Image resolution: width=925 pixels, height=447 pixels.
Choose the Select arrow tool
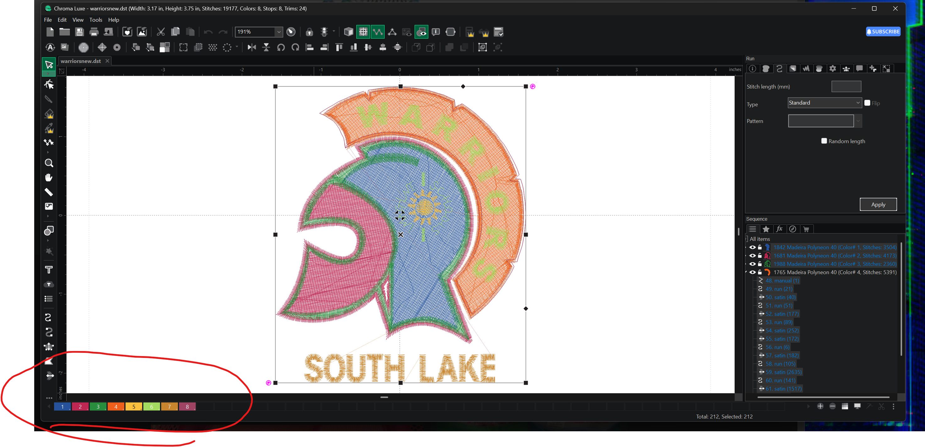coord(49,65)
